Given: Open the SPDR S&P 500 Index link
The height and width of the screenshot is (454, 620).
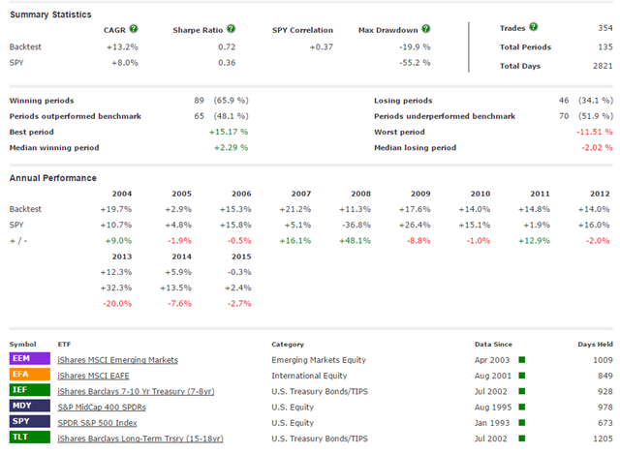Looking at the screenshot, I should point(97,423).
